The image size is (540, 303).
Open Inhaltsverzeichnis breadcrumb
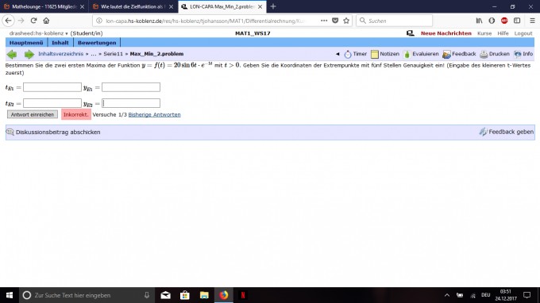coord(60,54)
